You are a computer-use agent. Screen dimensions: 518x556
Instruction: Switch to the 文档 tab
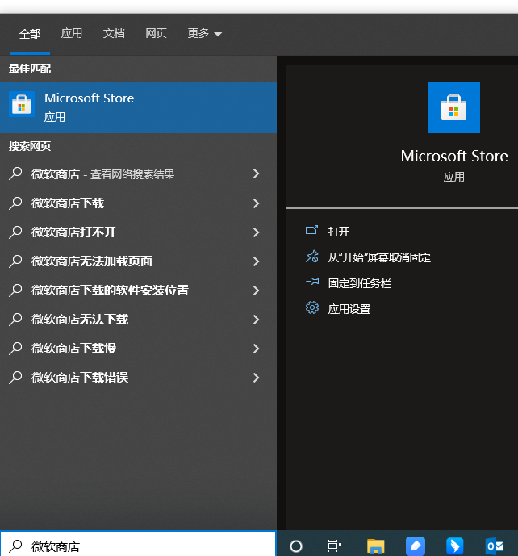(114, 33)
